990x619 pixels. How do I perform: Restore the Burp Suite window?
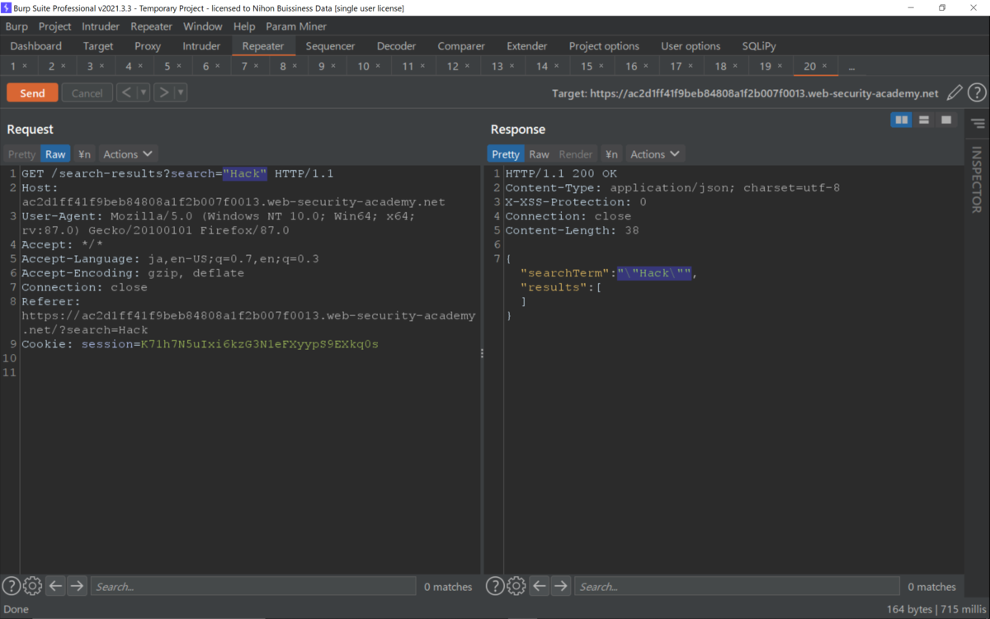click(941, 7)
